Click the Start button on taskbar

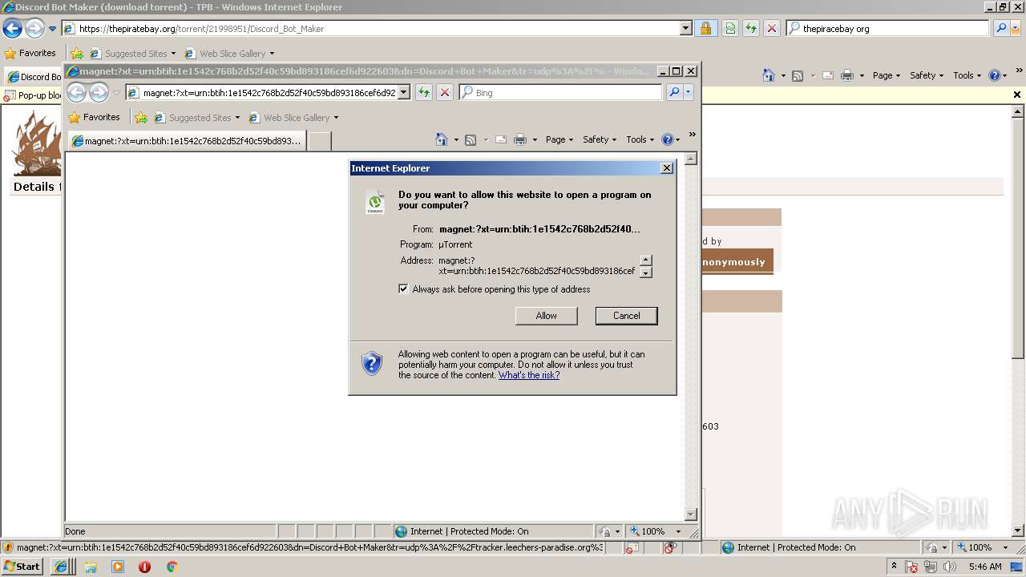tap(22, 567)
